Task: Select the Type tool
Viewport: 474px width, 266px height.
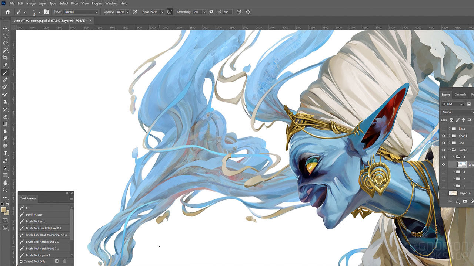Action: (5, 153)
